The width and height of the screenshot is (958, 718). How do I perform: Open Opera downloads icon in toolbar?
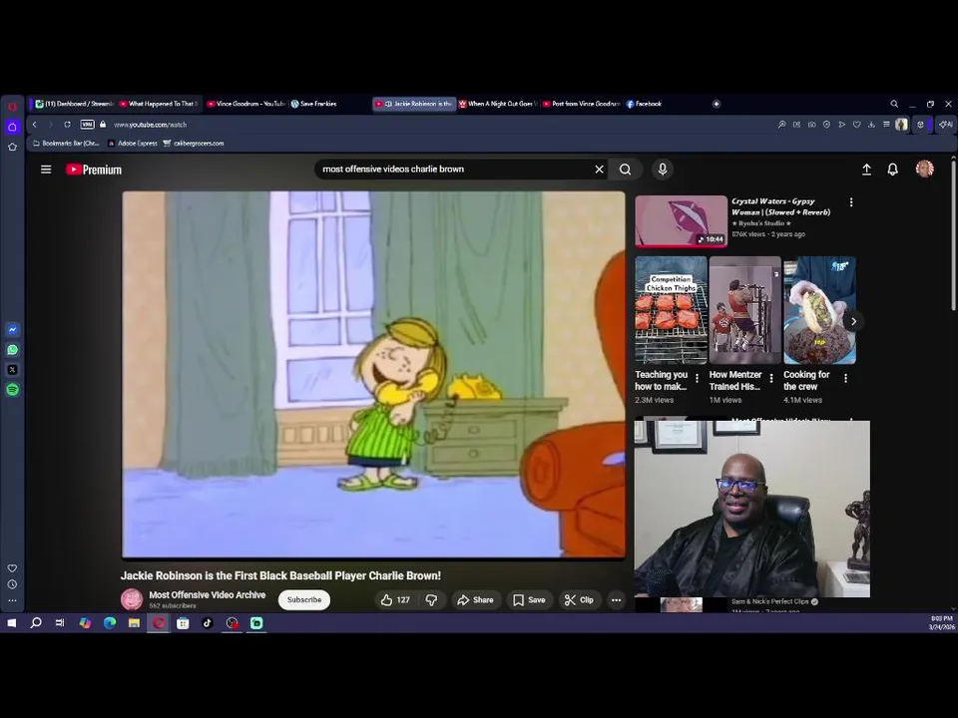click(871, 125)
